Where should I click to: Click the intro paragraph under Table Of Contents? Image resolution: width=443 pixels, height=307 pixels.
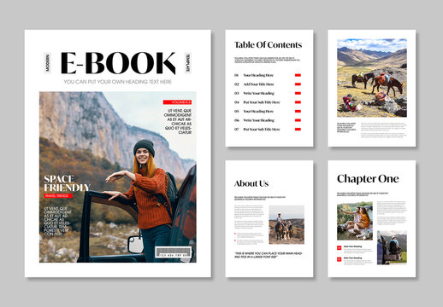coord(267,60)
